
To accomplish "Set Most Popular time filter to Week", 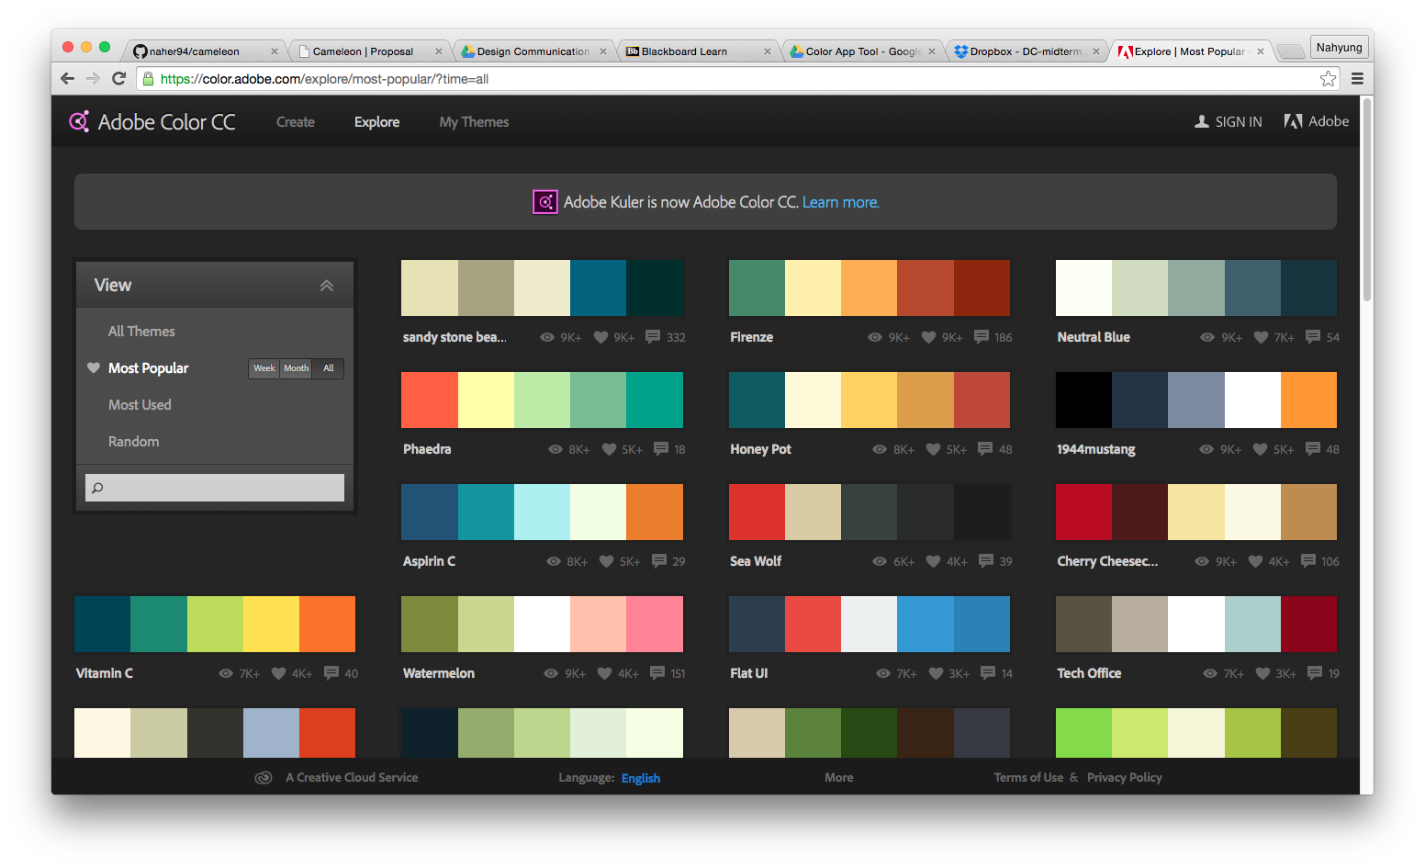I will click(x=264, y=368).
